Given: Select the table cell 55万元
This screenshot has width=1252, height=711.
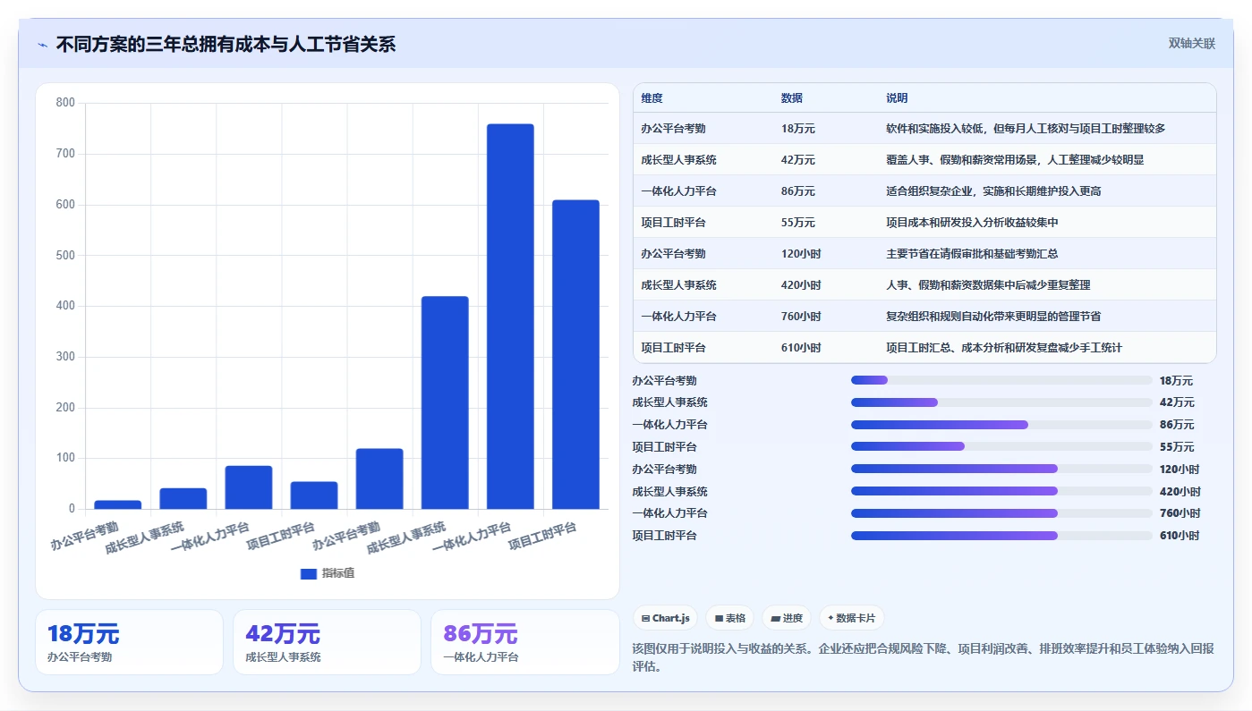Looking at the screenshot, I should pos(798,223).
